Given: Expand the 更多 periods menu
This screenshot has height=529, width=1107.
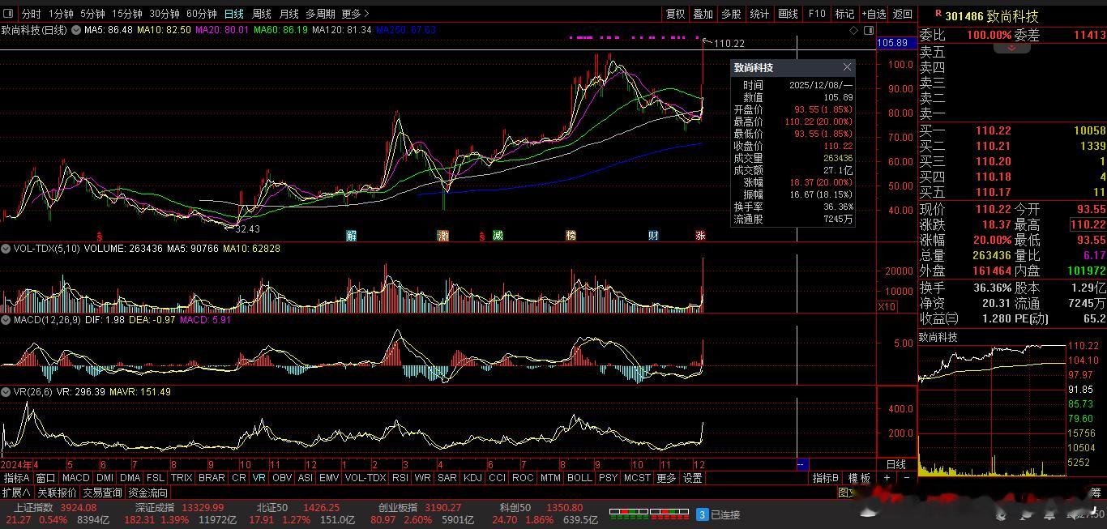Looking at the screenshot, I should (x=355, y=14).
